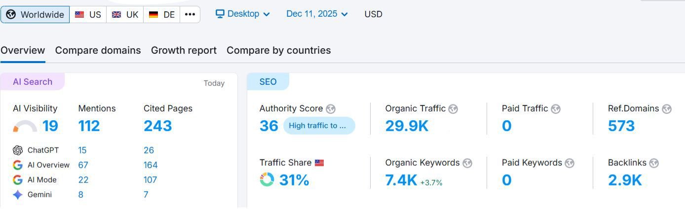This screenshot has height=215, width=685.
Task: Switch to the UK database
Action: click(x=125, y=14)
